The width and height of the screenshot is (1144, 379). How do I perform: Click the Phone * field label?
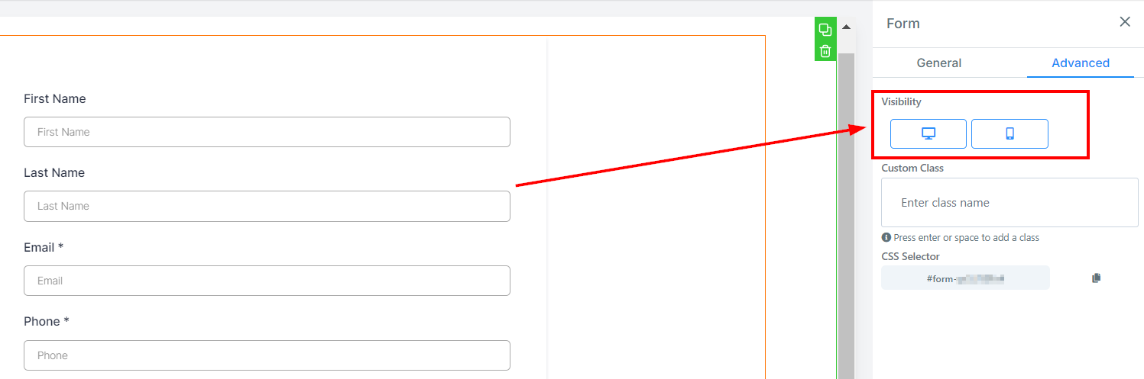click(47, 322)
